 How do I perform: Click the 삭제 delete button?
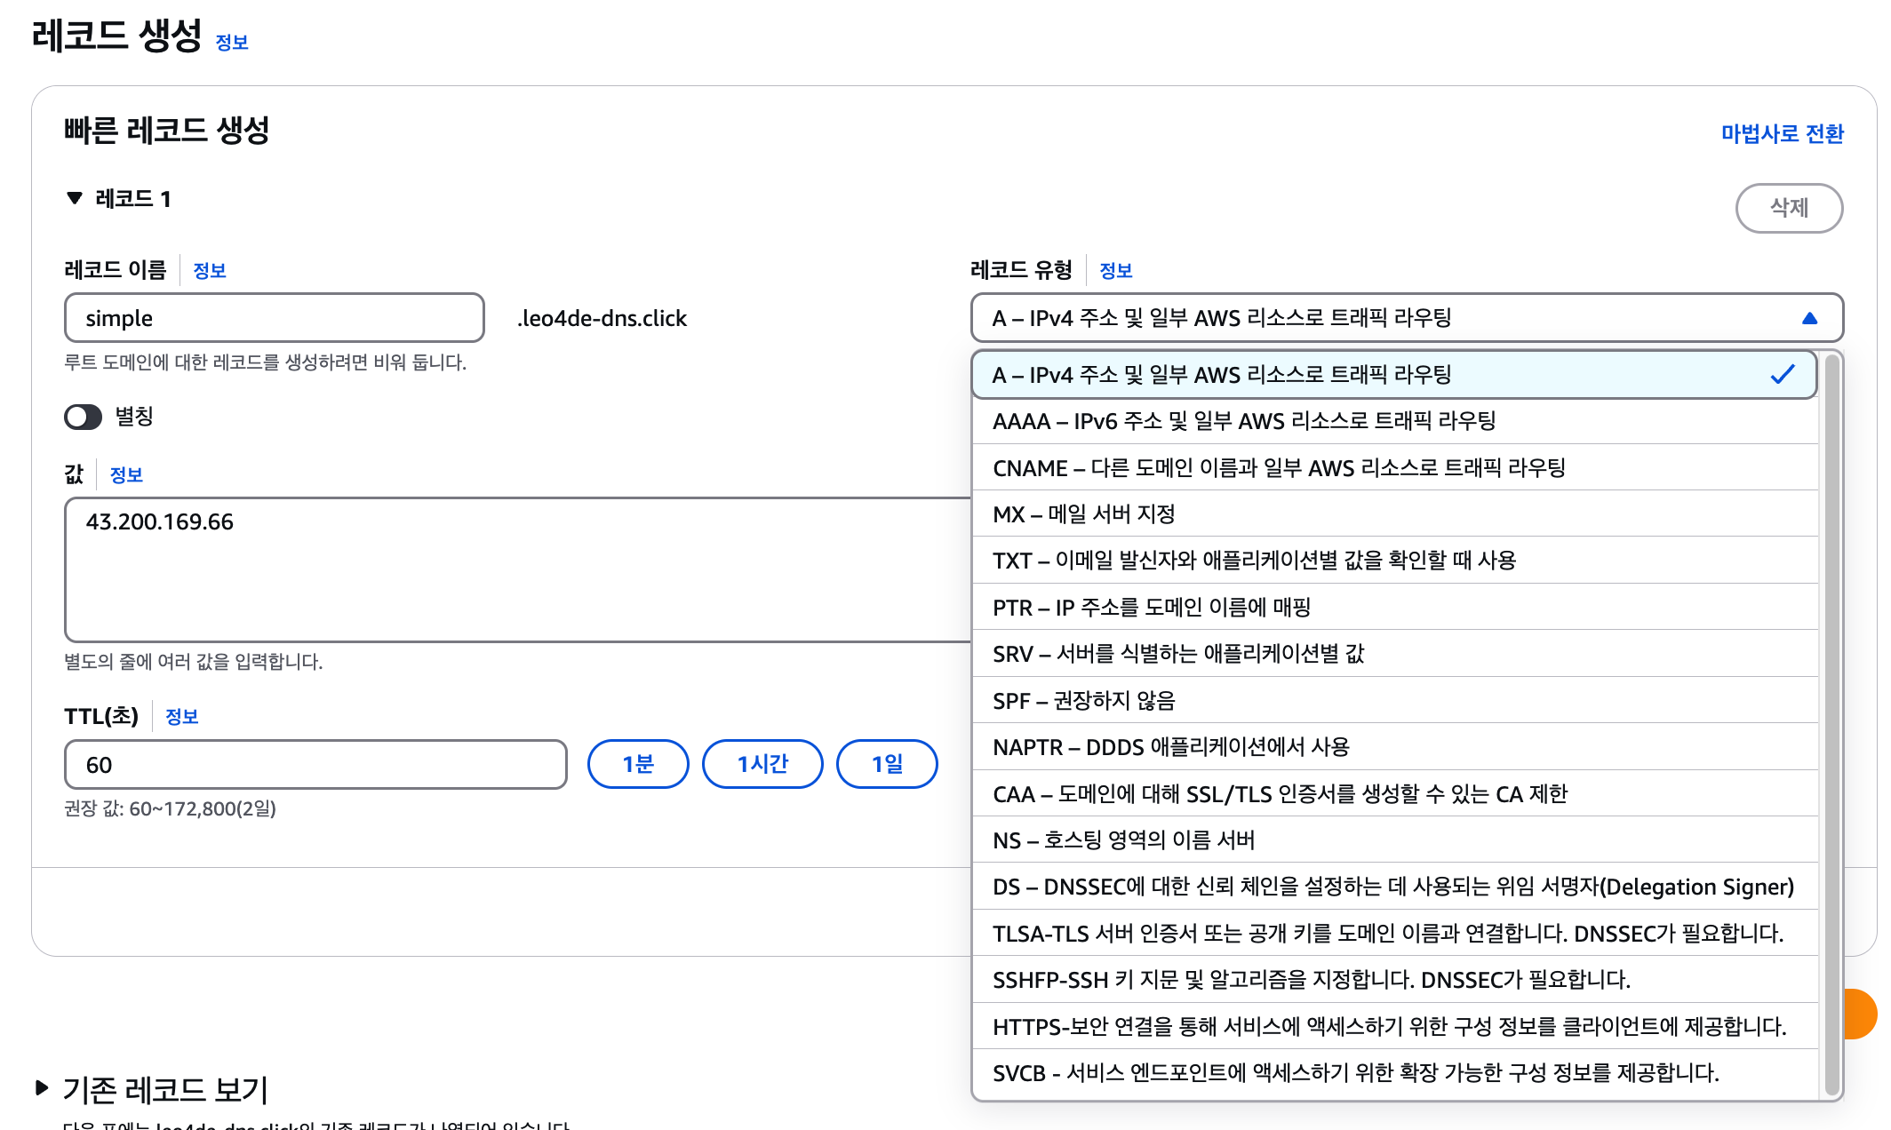pos(1788,208)
